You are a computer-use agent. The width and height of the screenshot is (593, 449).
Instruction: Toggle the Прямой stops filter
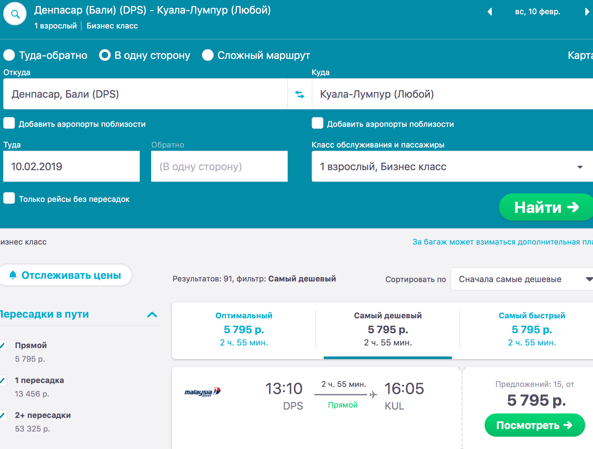pos(3,345)
